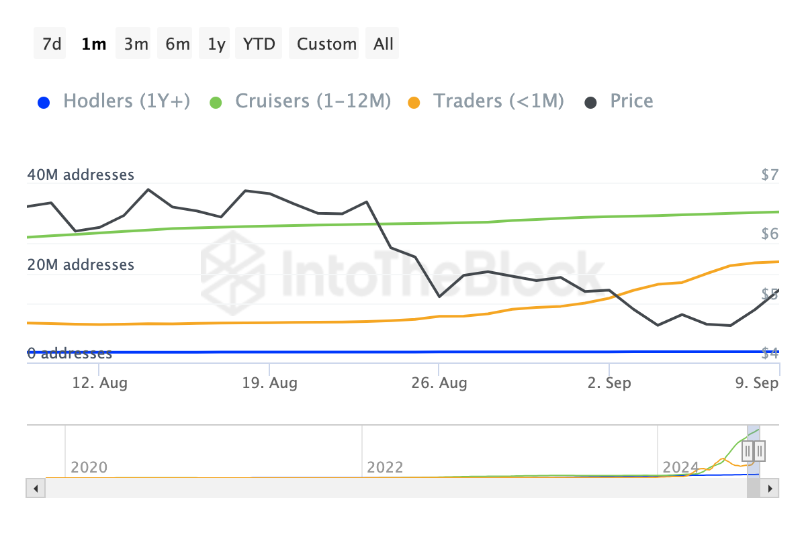Image resolution: width=806 pixels, height=537 pixels.
Task: Click the orange Traders legend dot
Action: click(414, 103)
